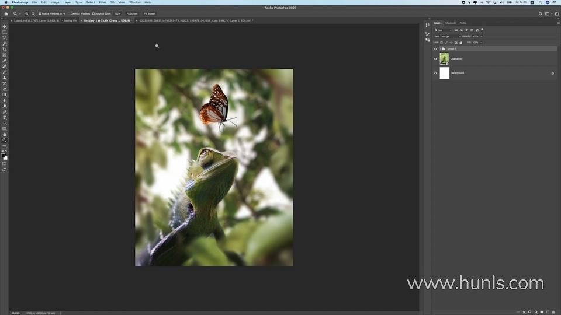Viewport: 561px width, 315px height.
Task: Select the Dodge tool
Action: click(4, 106)
